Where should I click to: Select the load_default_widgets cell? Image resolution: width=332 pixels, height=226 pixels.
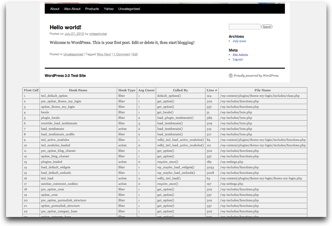(x=78, y=167)
